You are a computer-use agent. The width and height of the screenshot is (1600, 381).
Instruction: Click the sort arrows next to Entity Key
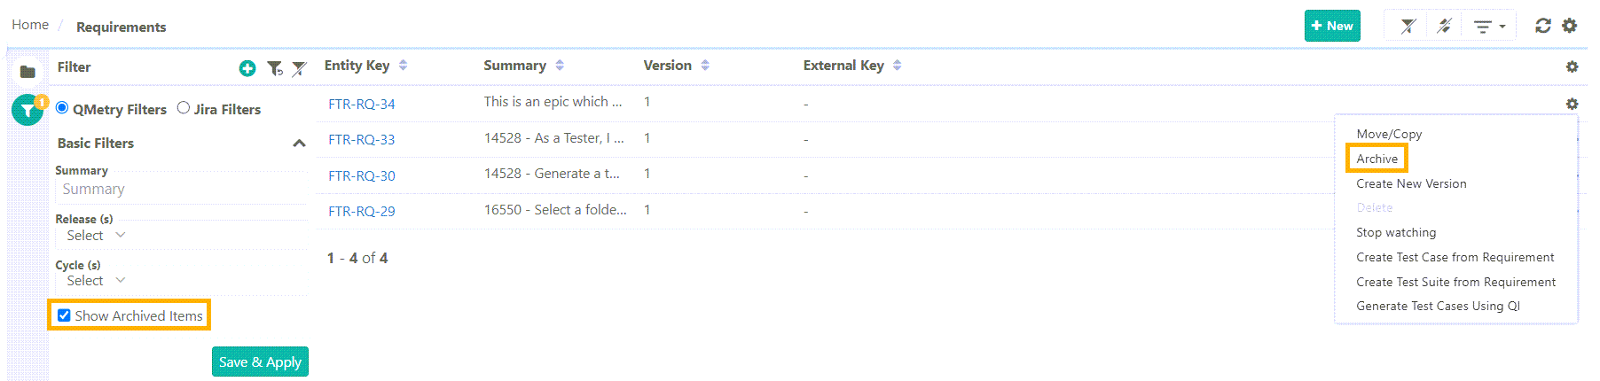point(403,66)
